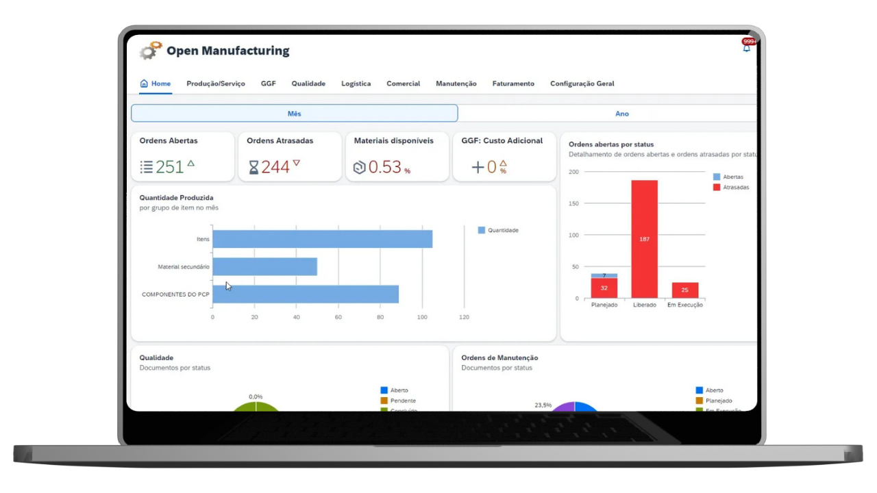
Task: Click the Quantidade legend entry
Action: 498,230
